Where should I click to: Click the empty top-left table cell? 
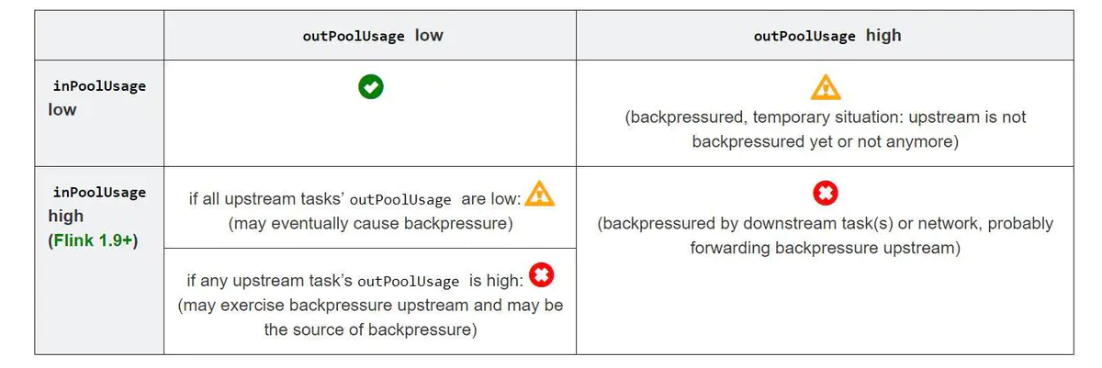tap(99, 36)
